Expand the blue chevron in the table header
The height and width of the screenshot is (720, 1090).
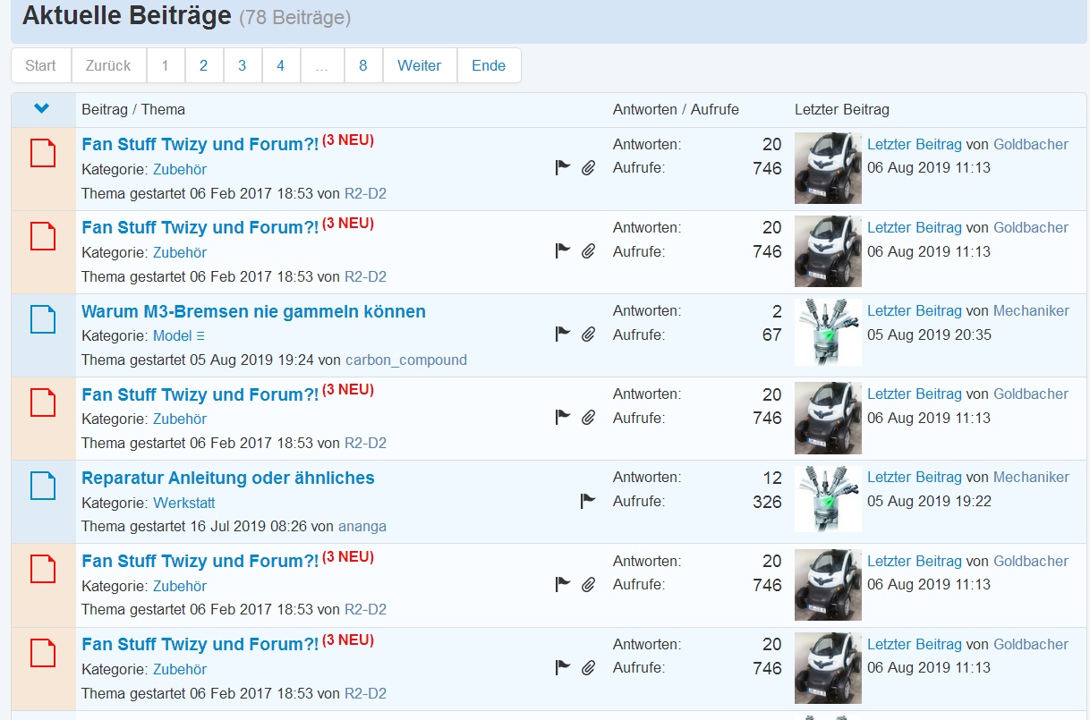(42, 109)
